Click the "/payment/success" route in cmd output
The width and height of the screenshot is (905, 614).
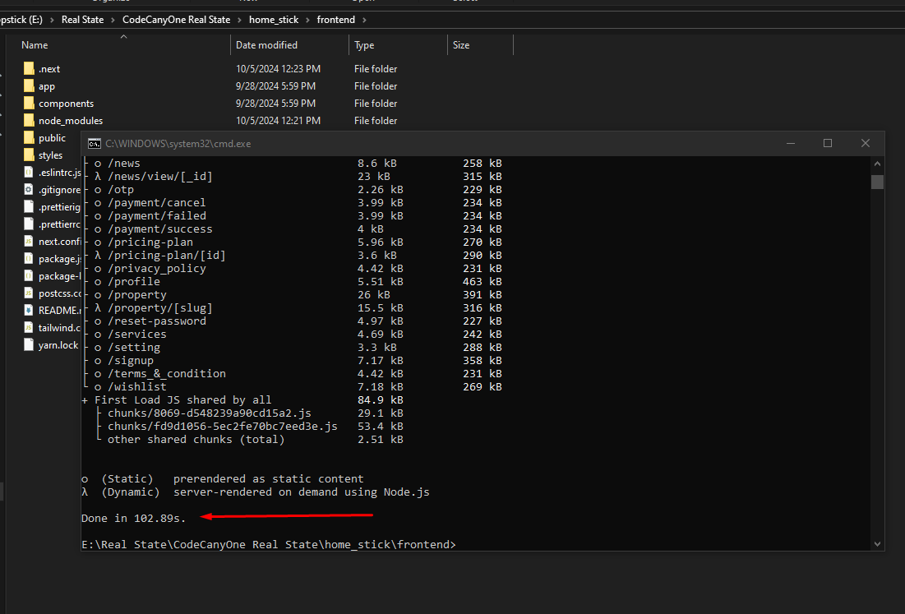click(x=160, y=229)
